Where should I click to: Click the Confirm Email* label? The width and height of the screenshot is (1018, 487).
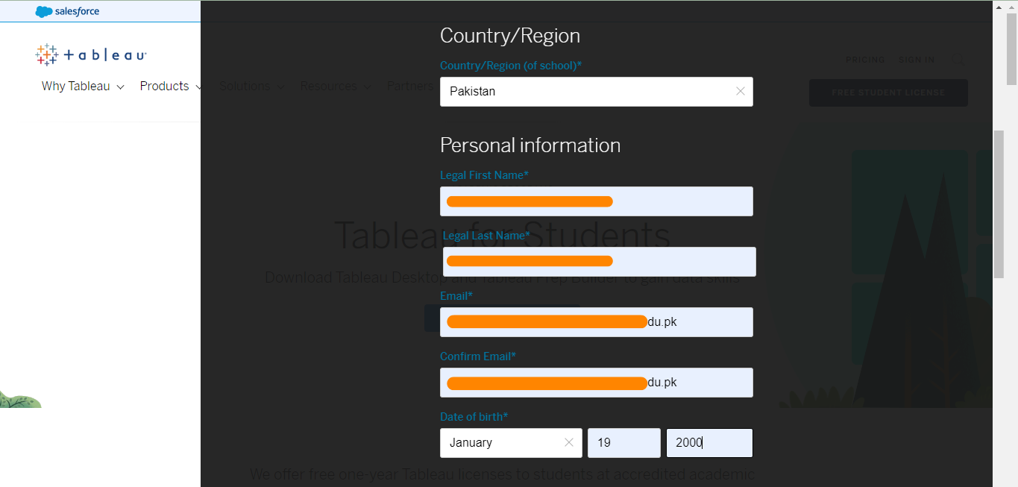coord(478,356)
